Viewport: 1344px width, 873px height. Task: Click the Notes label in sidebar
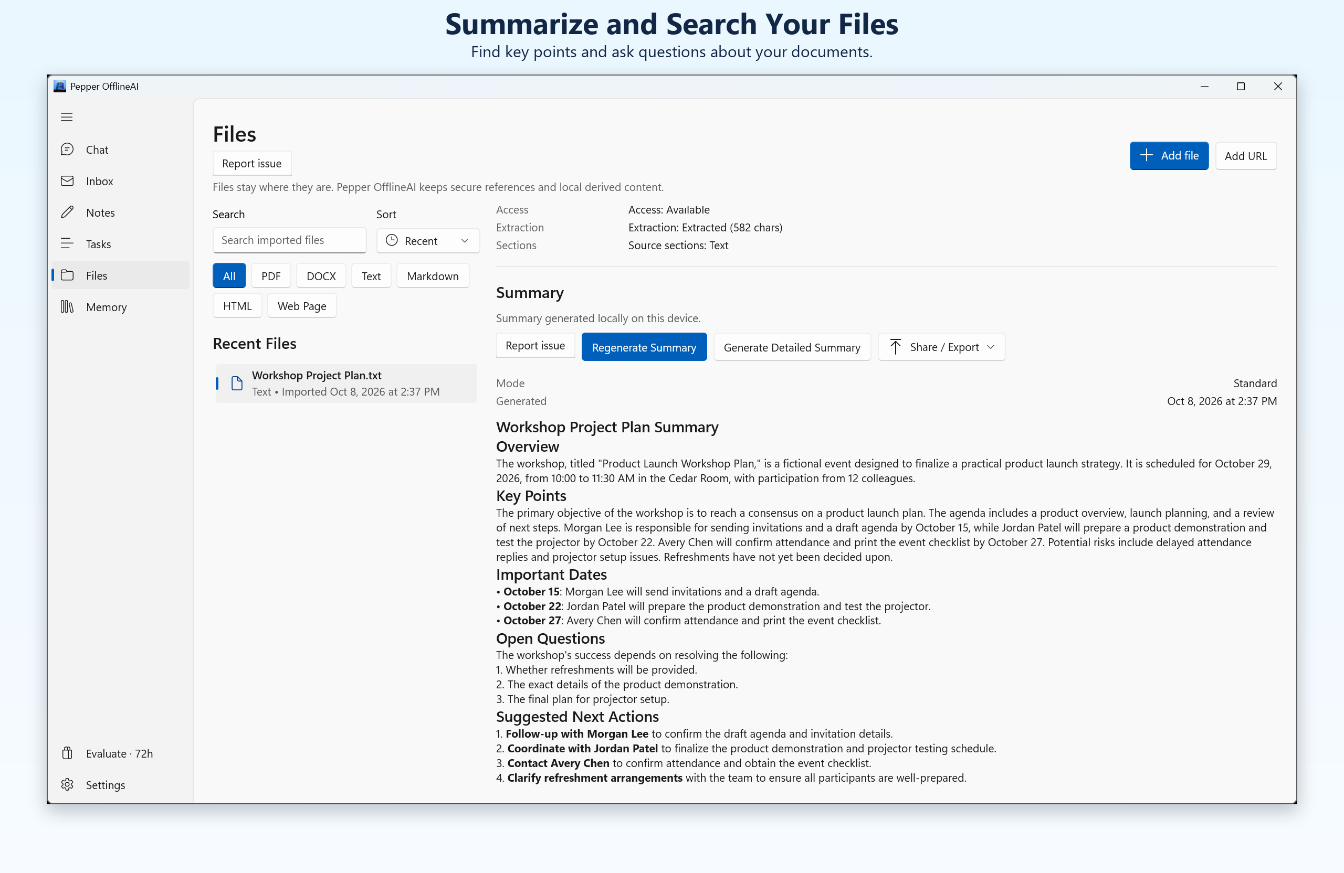[x=100, y=213]
